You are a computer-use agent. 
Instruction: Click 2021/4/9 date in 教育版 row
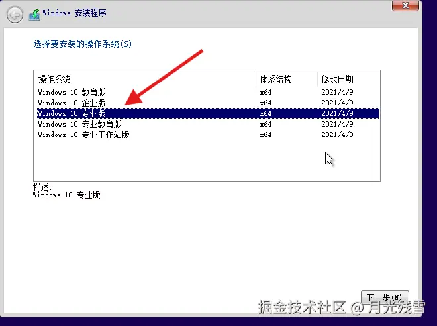[337, 92]
